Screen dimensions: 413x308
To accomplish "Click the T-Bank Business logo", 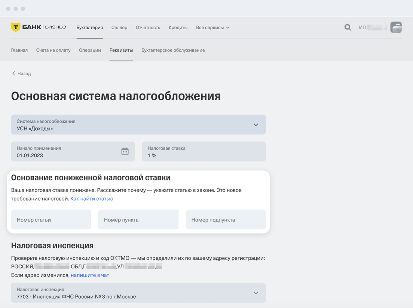I will pos(39,27).
